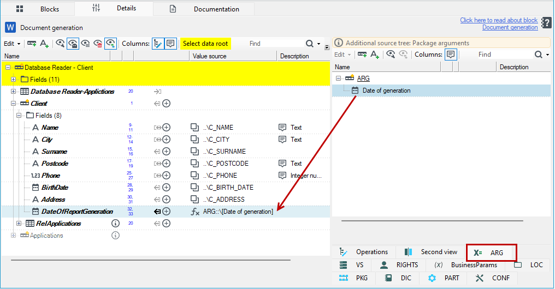This screenshot has height=289, width=555.
Task: Select the DateOfReportGeneration field row
Action: [x=166, y=211]
